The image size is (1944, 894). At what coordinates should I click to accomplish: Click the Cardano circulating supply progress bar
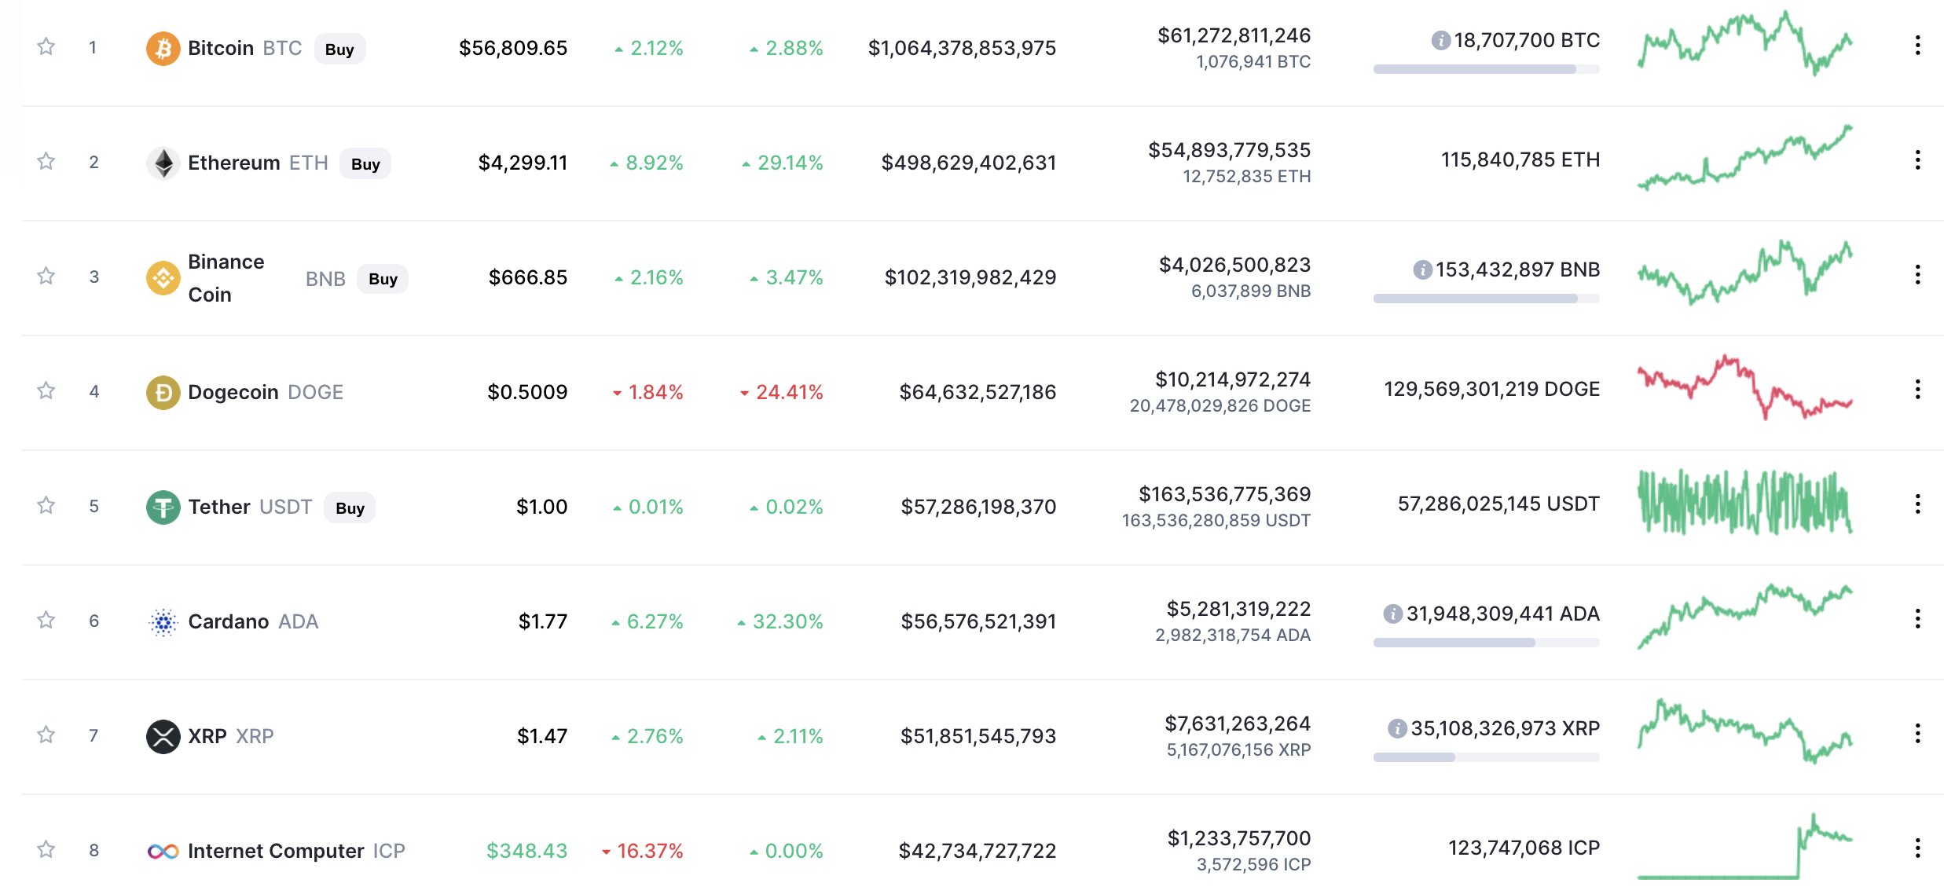(1485, 643)
